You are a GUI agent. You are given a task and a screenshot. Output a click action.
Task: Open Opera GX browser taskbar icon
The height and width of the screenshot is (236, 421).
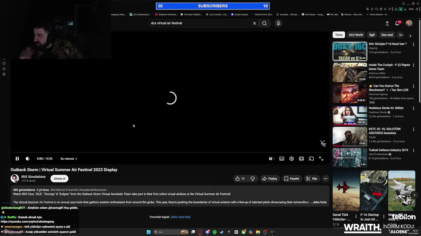point(200,232)
